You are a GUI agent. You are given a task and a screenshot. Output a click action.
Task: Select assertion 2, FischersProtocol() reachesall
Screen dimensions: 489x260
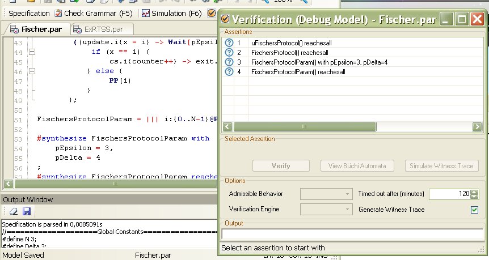point(290,53)
